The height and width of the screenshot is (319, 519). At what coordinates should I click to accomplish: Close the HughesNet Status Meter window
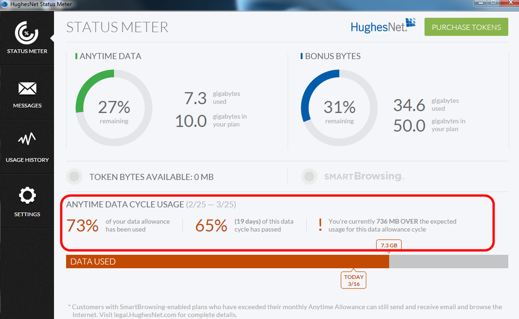tap(508, 4)
